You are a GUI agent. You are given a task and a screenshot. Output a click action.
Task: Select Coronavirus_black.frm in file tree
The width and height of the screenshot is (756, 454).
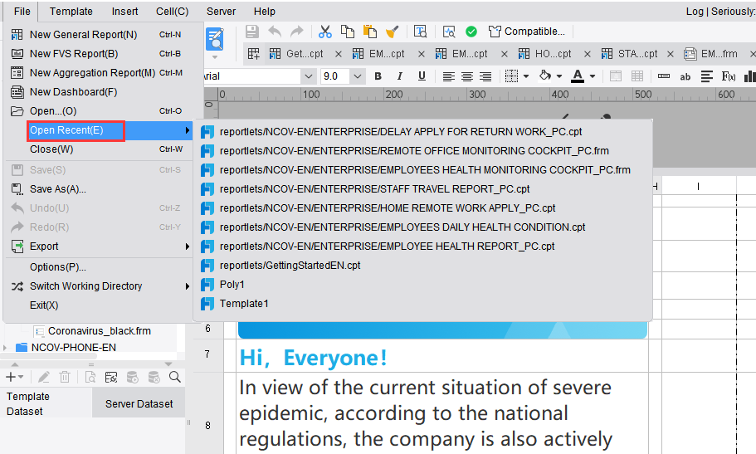coord(100,331)
